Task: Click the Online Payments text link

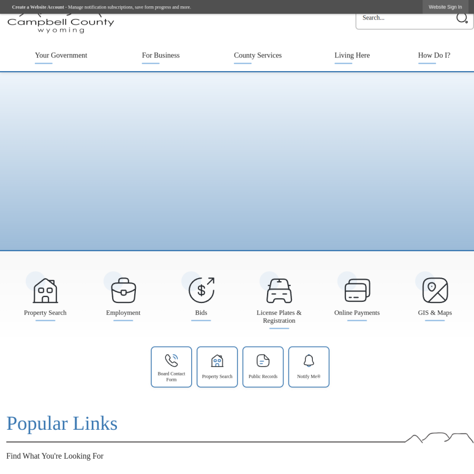Action: point(357,312)
